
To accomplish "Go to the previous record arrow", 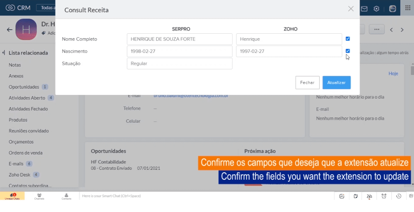I will coord(391,30).
